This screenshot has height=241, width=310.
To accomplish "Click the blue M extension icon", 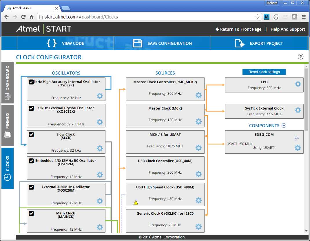I will tap(267, 17).
